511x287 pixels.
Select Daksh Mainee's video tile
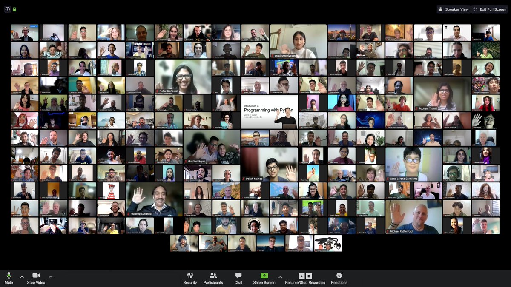pyautogui.click(x=270, y=164)
